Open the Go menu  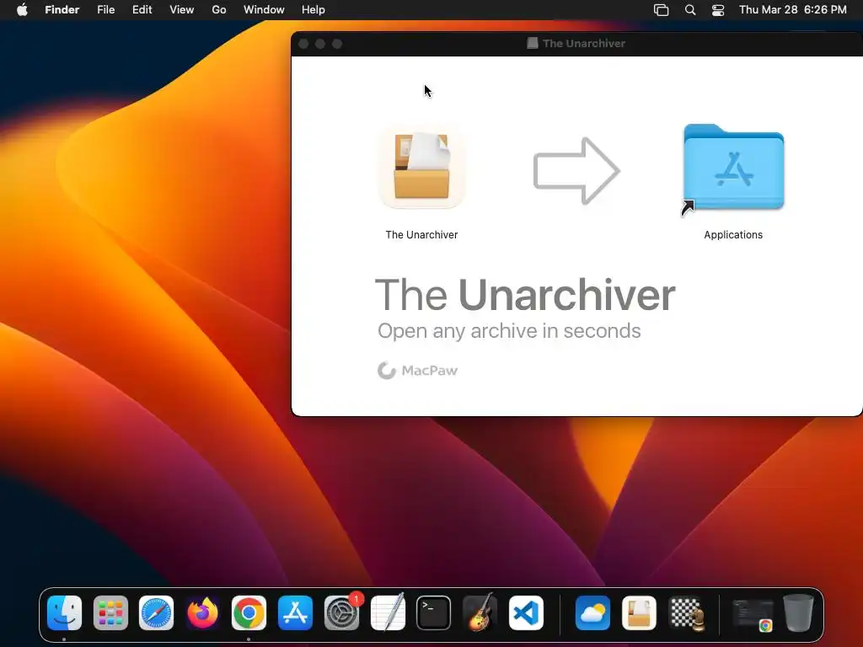(x=219, y=10)
